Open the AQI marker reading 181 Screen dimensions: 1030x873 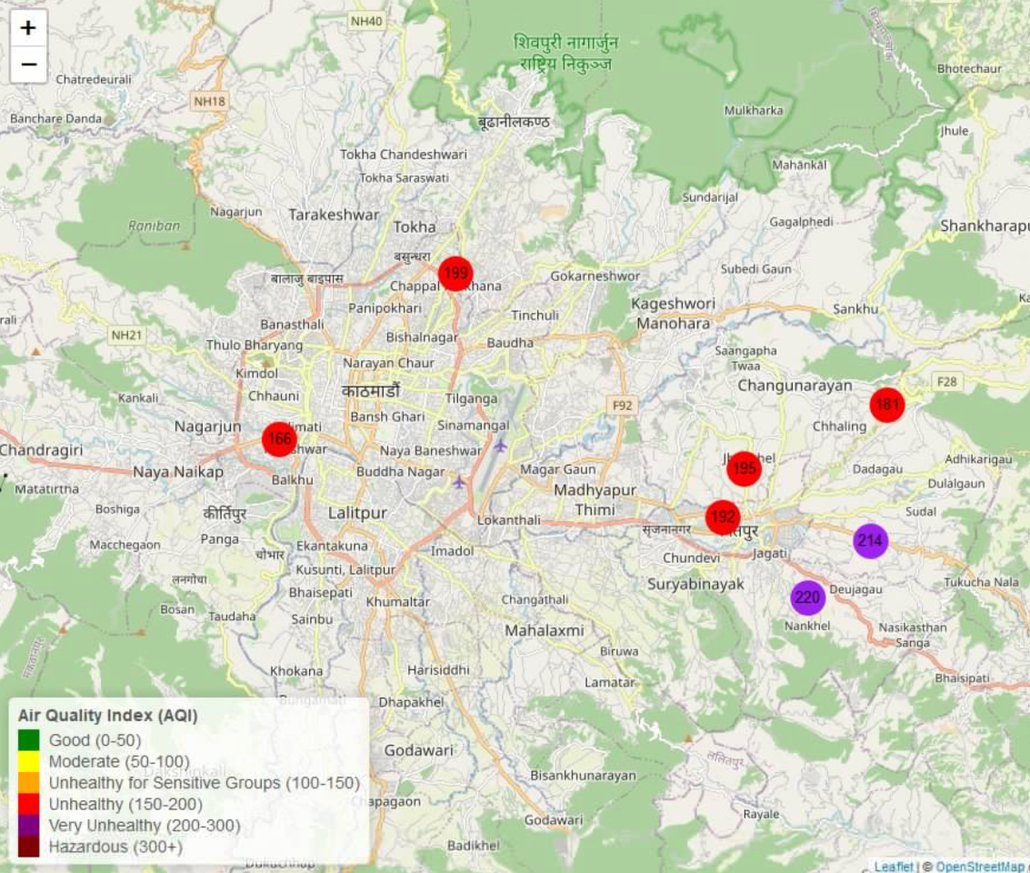[x=887, y=405]
